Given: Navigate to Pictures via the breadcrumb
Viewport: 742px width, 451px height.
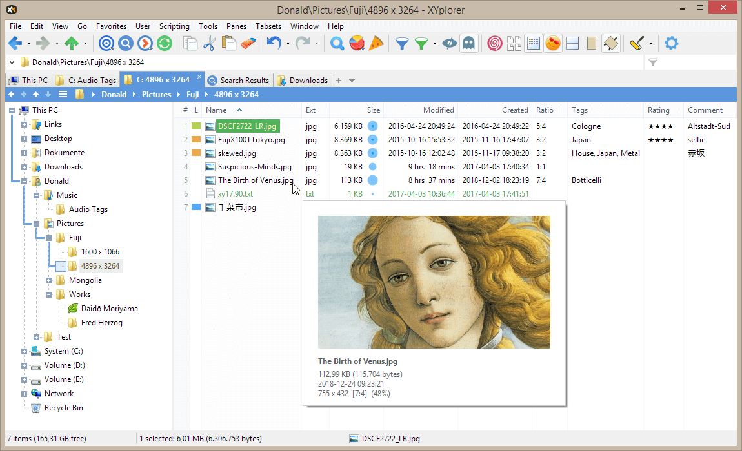Looking at the screenshot, I should coord(156,94).
